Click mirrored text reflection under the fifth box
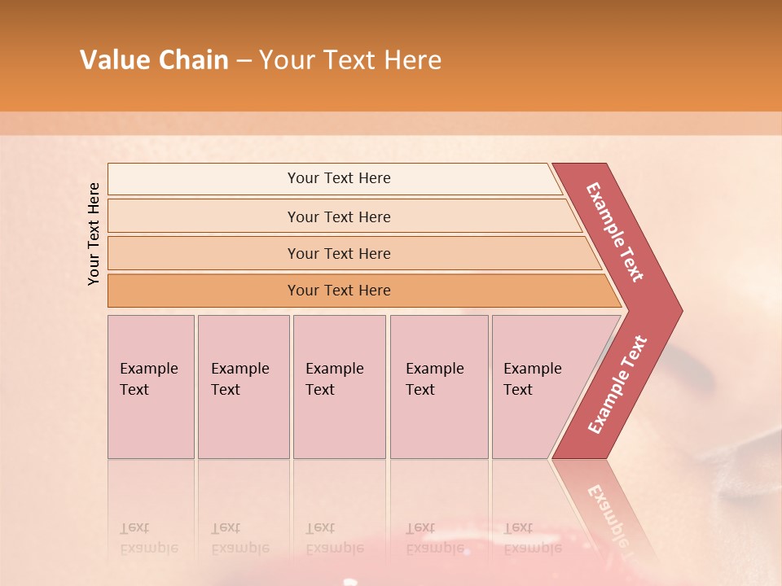This screenshot has height=586, width=782. [x=531, y=538]
